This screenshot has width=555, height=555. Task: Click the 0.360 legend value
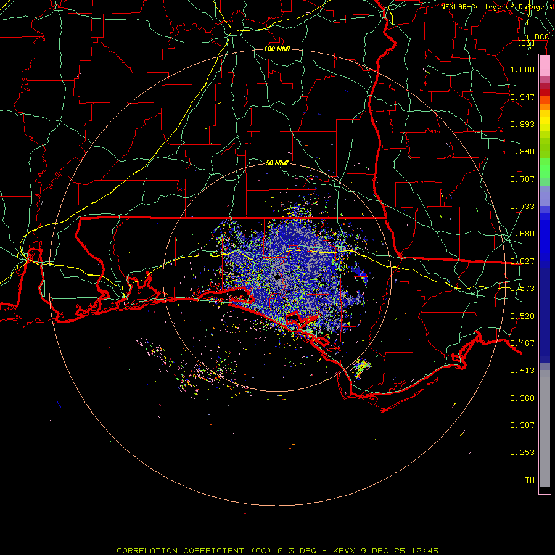click(x=522, y=398)
